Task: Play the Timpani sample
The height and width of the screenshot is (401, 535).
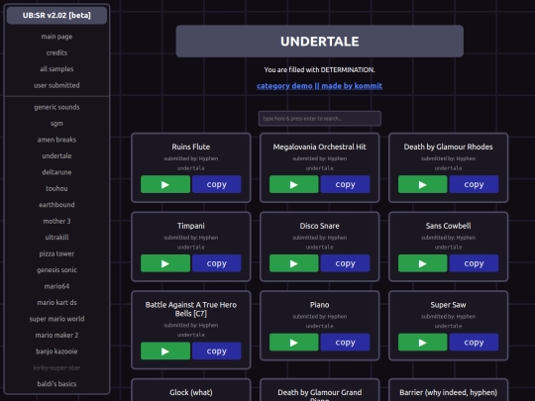Action: [165, 263]
